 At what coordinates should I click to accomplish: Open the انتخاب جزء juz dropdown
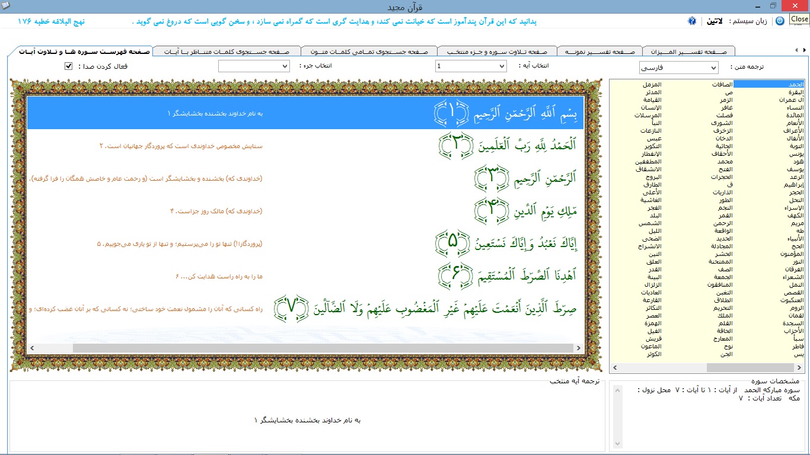point(253,66)
